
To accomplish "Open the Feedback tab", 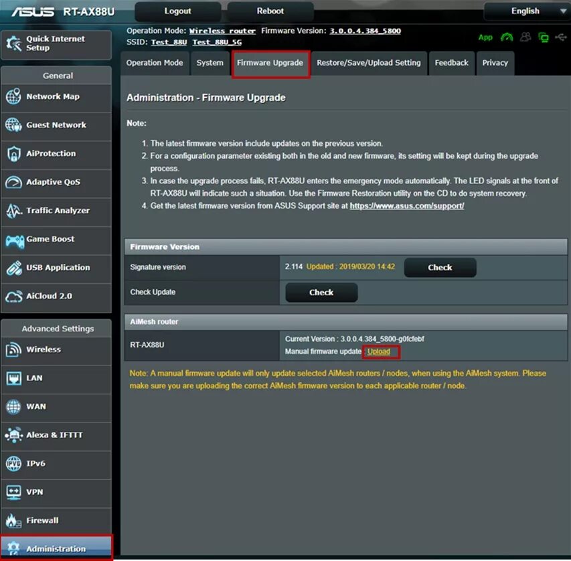I will [x=452, y=63].
